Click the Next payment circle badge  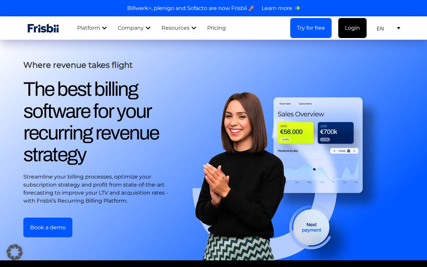pyautogui.click(x=312, y=228)
